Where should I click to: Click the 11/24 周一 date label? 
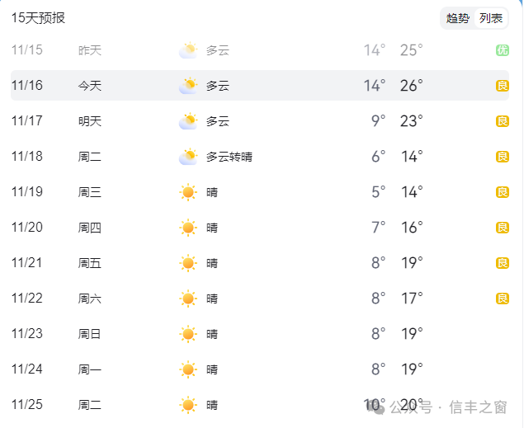[27, 369]
